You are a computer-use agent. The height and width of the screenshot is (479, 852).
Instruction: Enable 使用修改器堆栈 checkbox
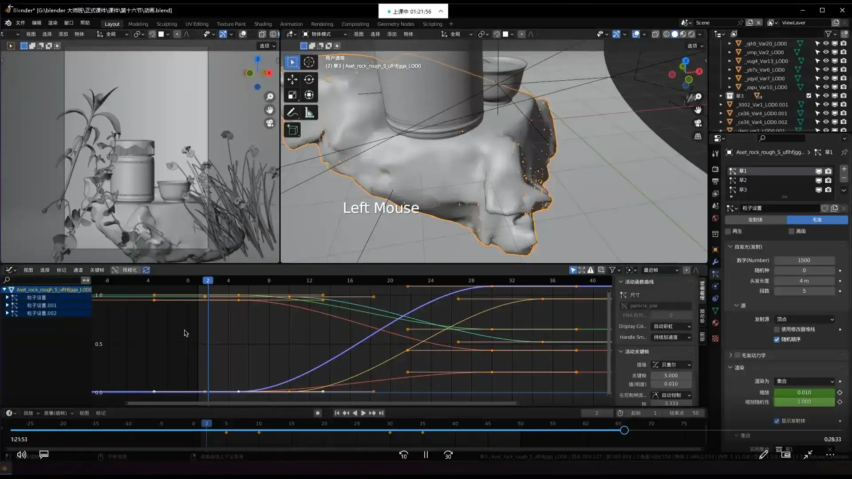(x=777, y=330)
